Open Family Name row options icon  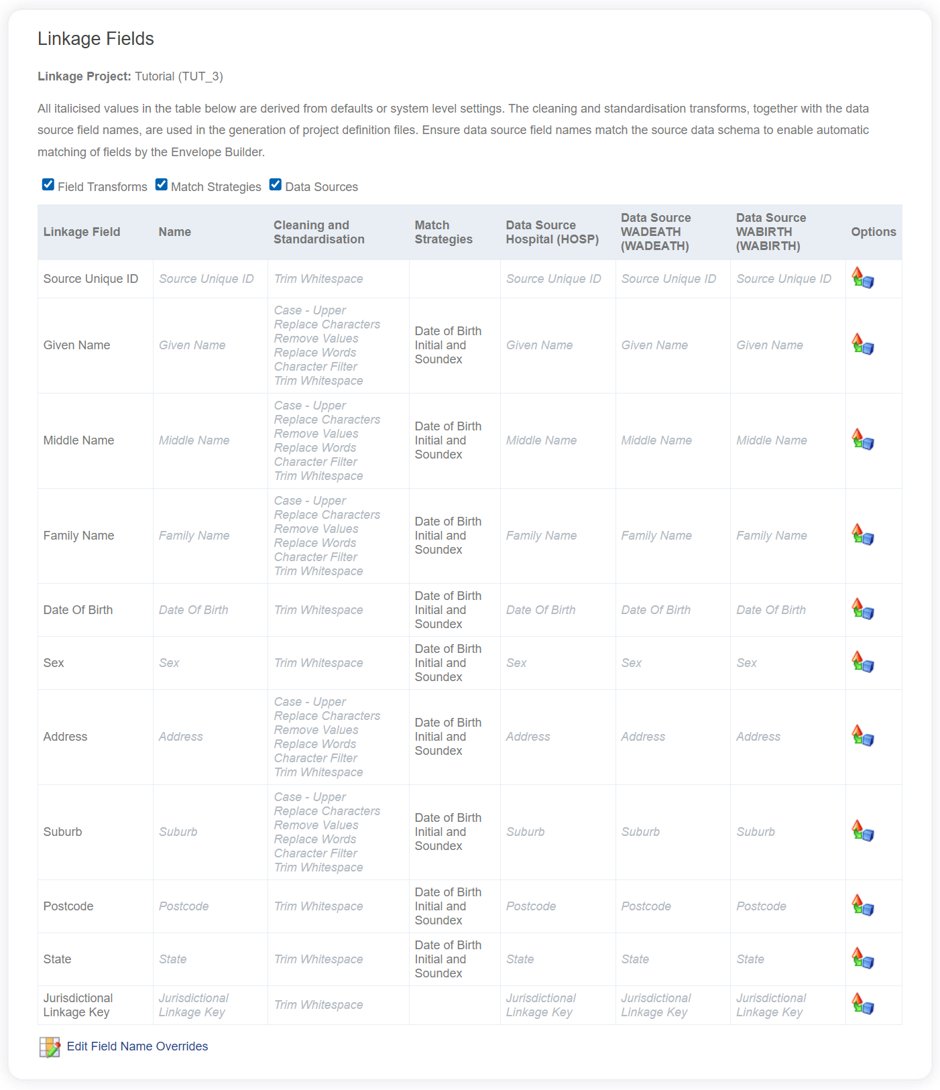point(862,535)
